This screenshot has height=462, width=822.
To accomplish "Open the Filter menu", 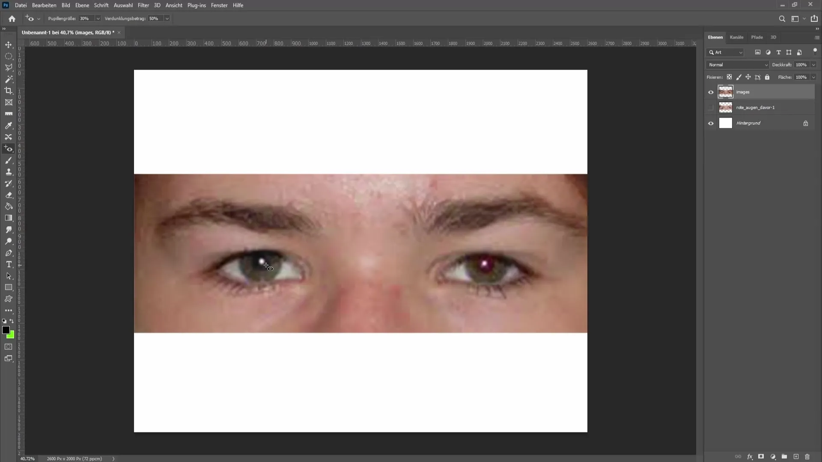I will [143, 5].
